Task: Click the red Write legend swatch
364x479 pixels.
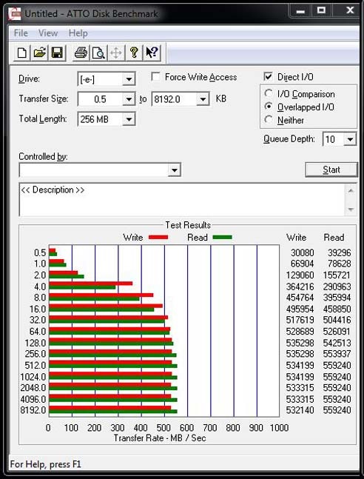Action: point(158,238)
